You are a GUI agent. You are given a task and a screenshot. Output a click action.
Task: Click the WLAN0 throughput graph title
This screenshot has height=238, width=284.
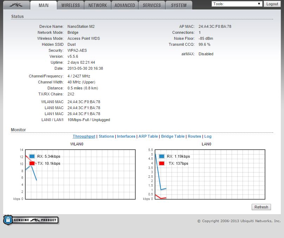coord(77,144)
